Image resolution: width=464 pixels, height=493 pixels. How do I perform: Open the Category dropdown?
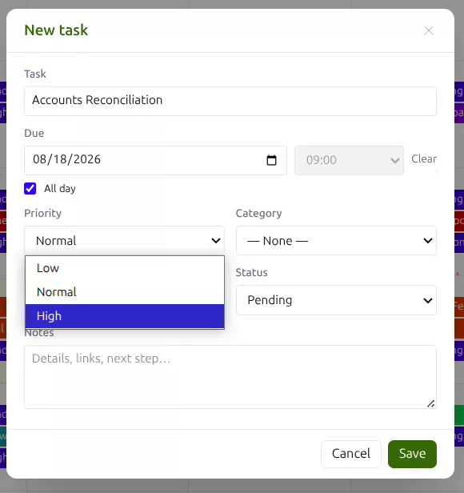point(336,241)
